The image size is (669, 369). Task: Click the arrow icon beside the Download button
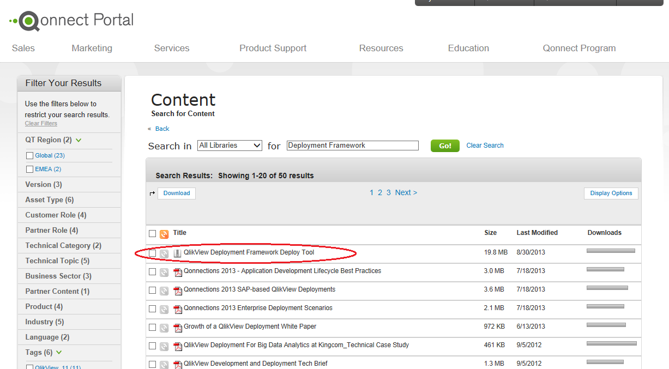pyautogui.click(x=152, y=193)
